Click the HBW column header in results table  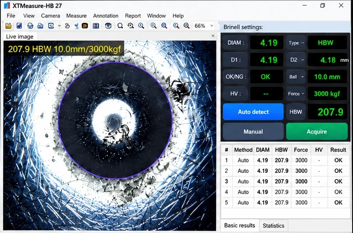(x=281, y=150)
